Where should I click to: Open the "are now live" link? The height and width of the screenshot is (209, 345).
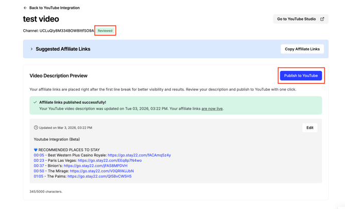212,109
